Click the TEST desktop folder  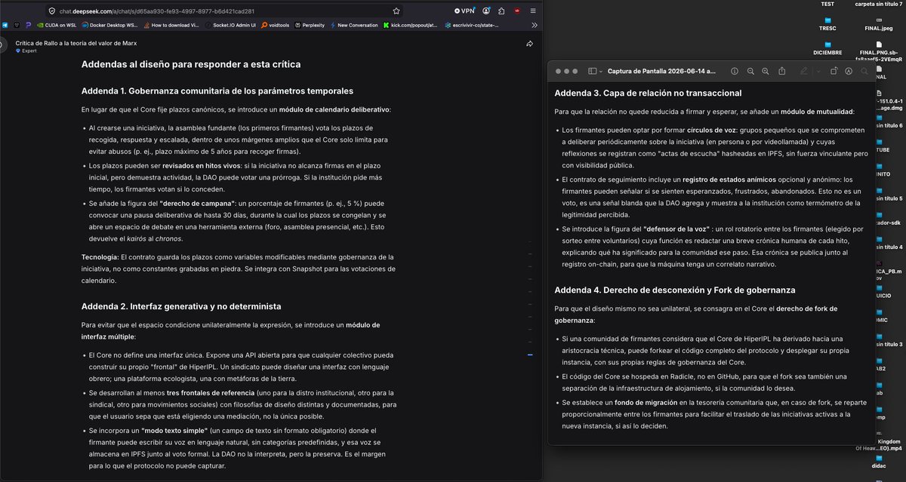click(x=827, y=4)
